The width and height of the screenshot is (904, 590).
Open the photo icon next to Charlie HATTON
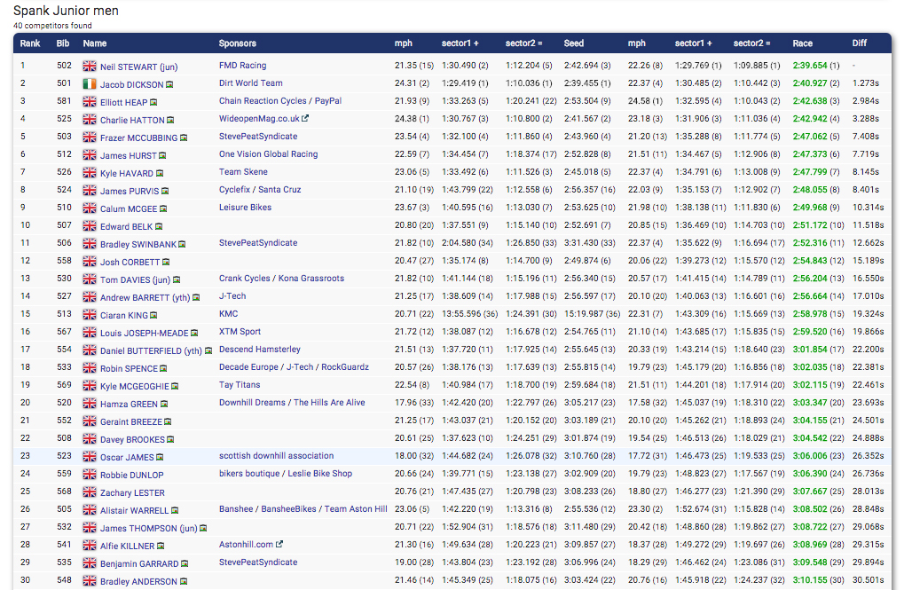pyautogui.click(x=169, y=121)
